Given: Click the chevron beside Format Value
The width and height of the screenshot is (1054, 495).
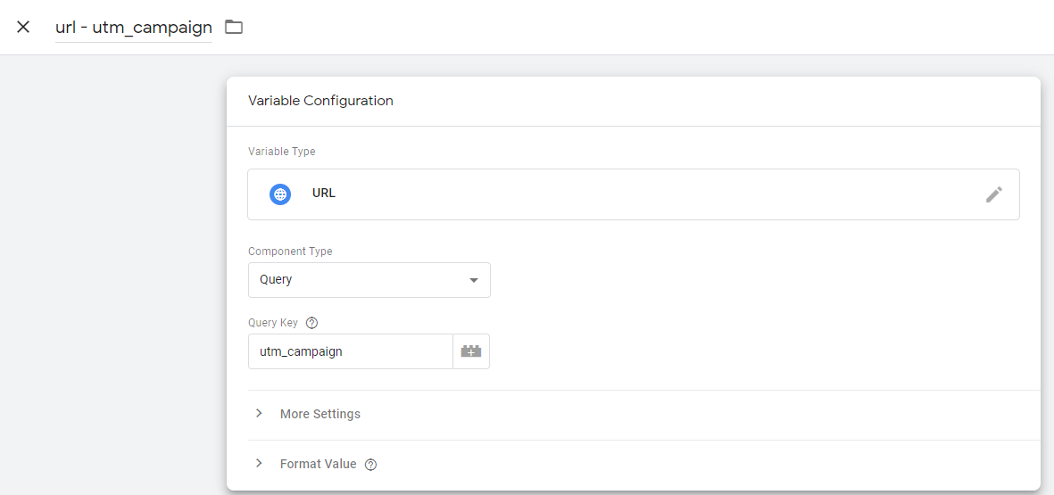Looking at the screenshot, I should pyautogui.click(x=259, y=464).
